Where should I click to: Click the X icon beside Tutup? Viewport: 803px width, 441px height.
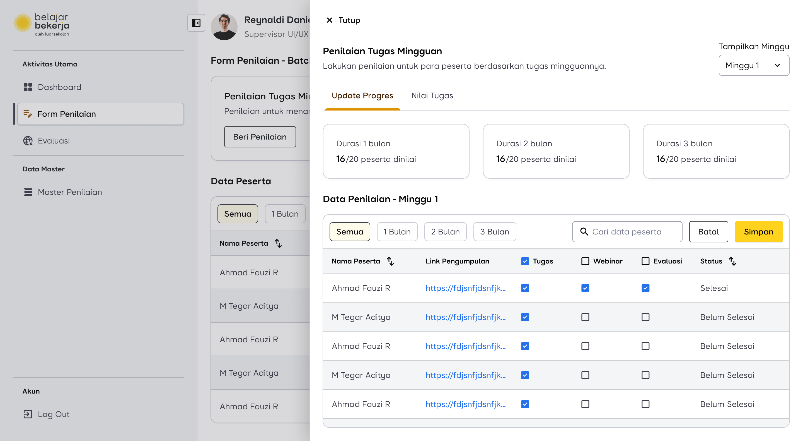329,20
